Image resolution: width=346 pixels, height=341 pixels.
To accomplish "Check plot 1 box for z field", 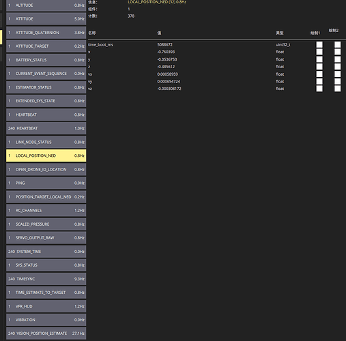I will click(x=319, y=67).
